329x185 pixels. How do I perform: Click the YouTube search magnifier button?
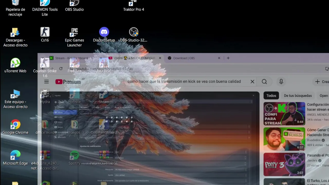(x=264, y=82)
